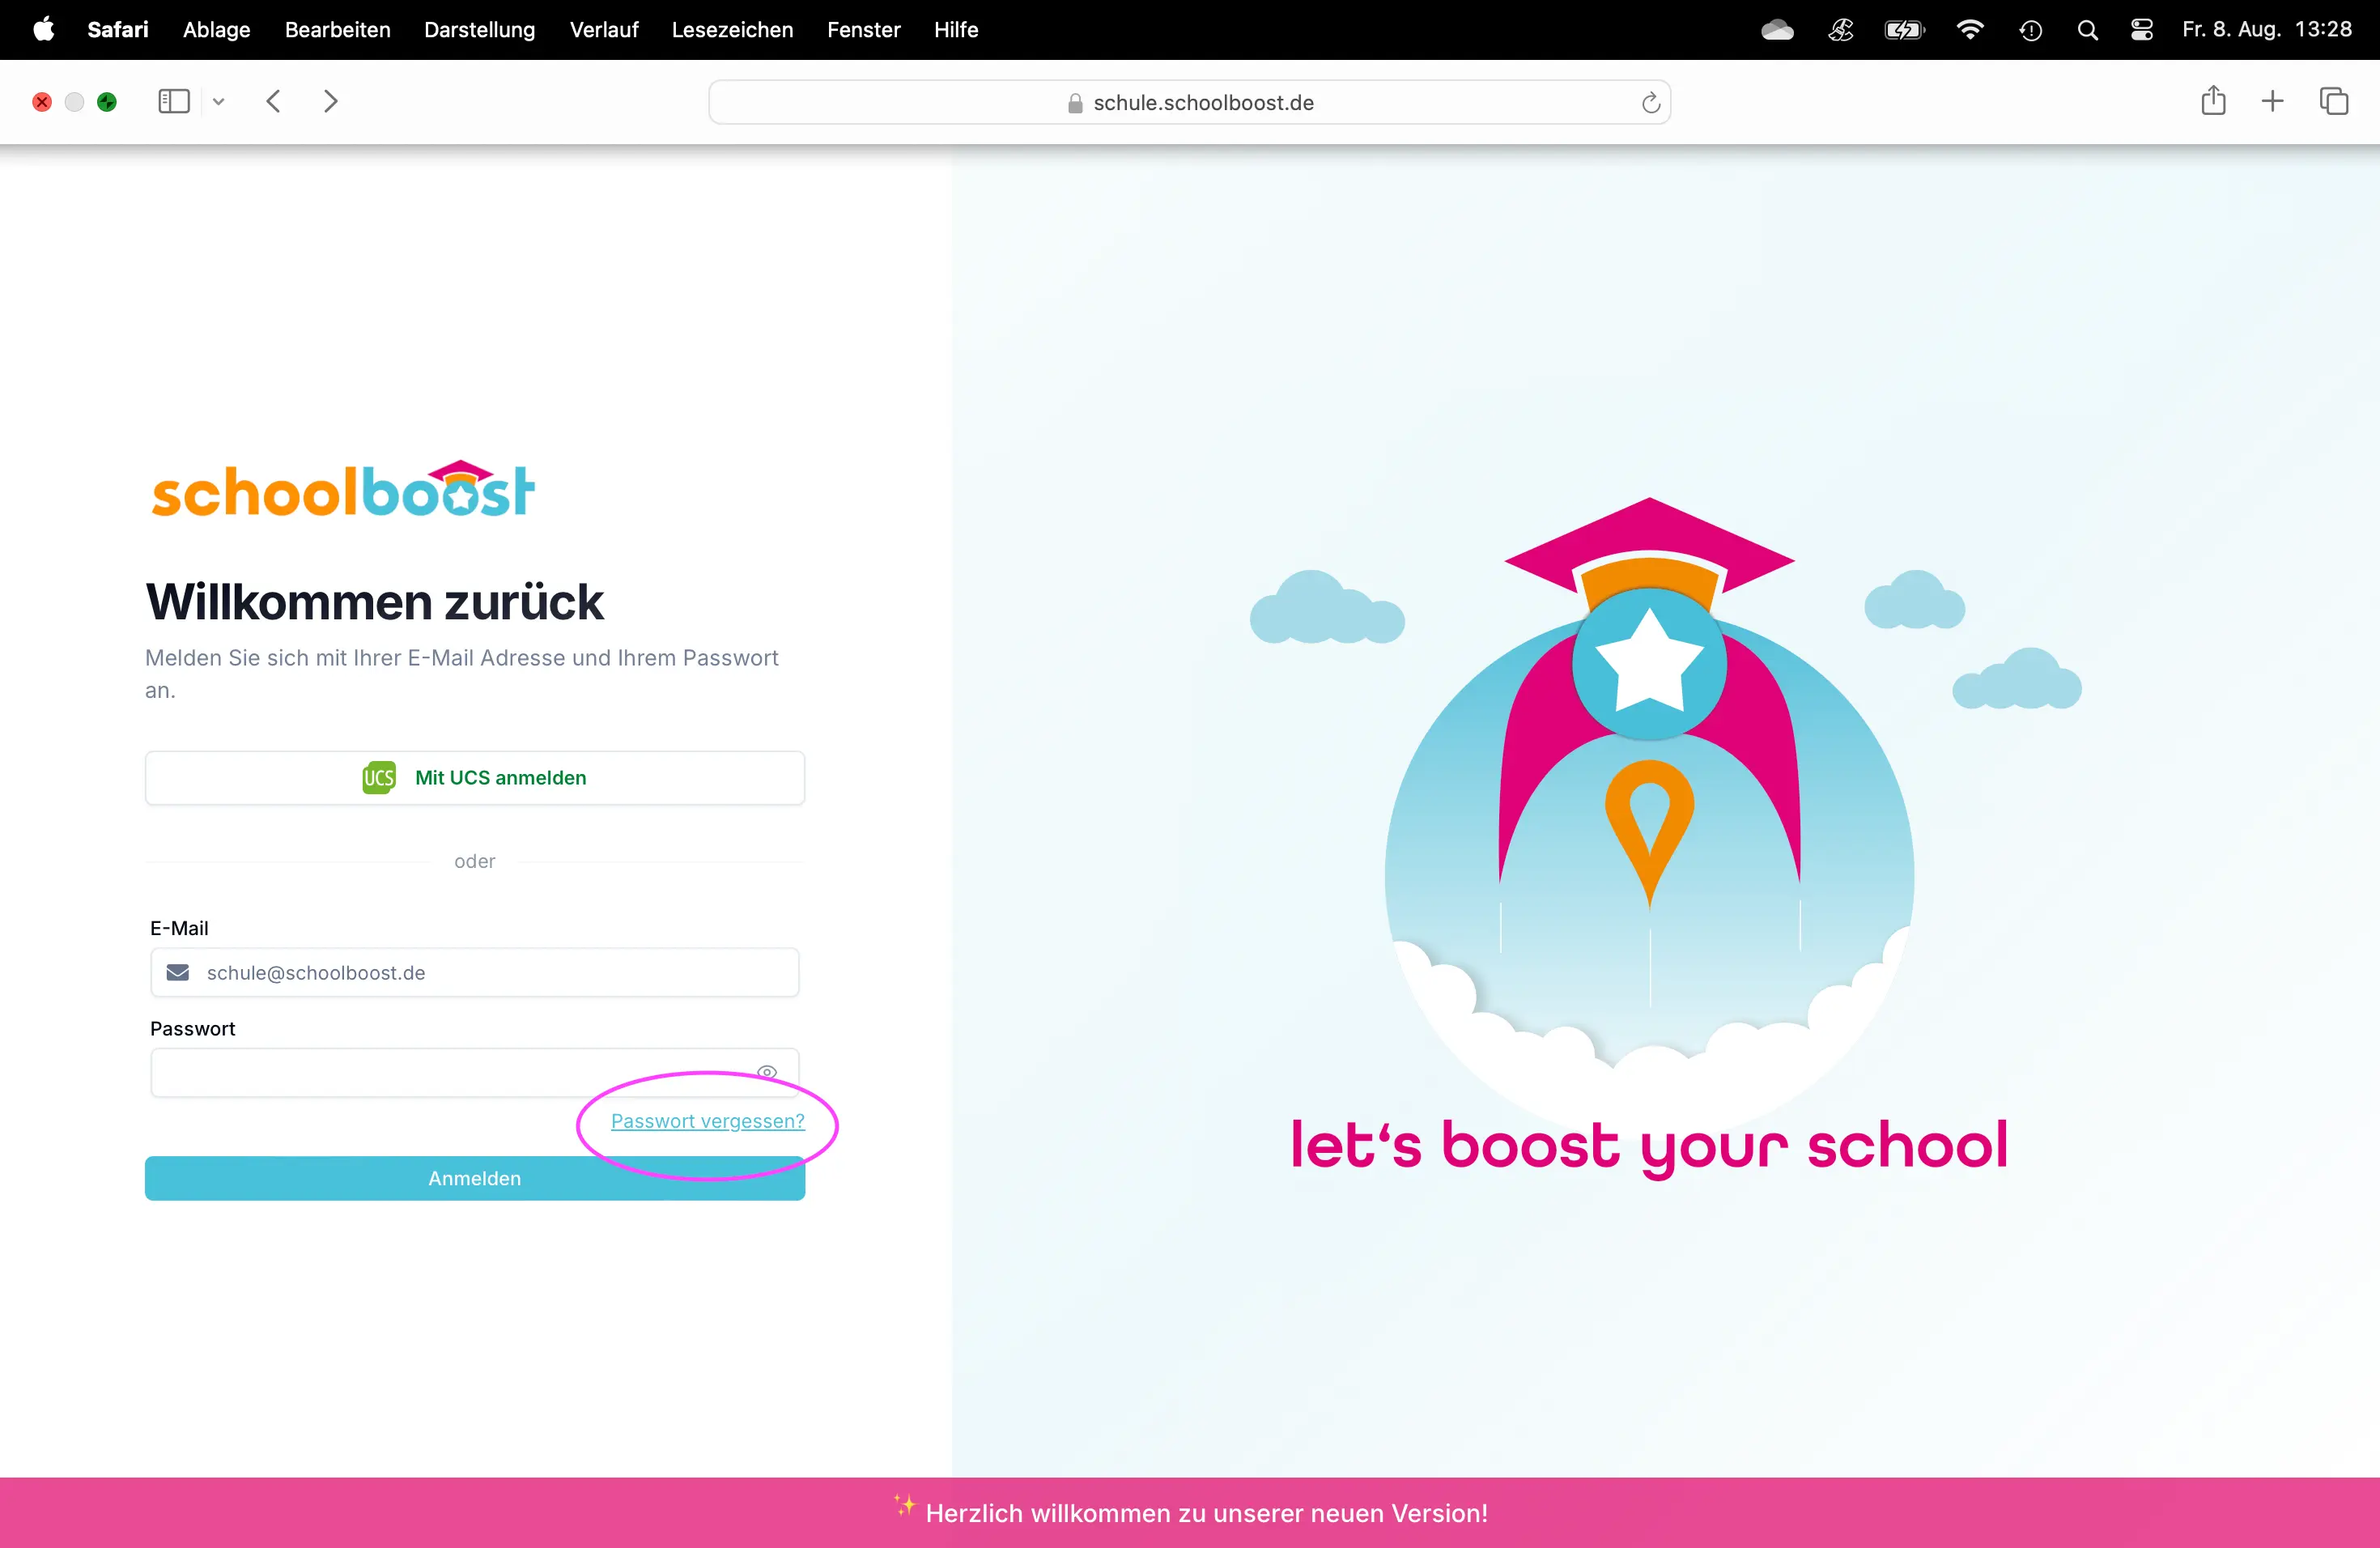Click the Safari sidebar toggle icon
The height and width of the screenshot is (1548, 2380).
[173, 101]
